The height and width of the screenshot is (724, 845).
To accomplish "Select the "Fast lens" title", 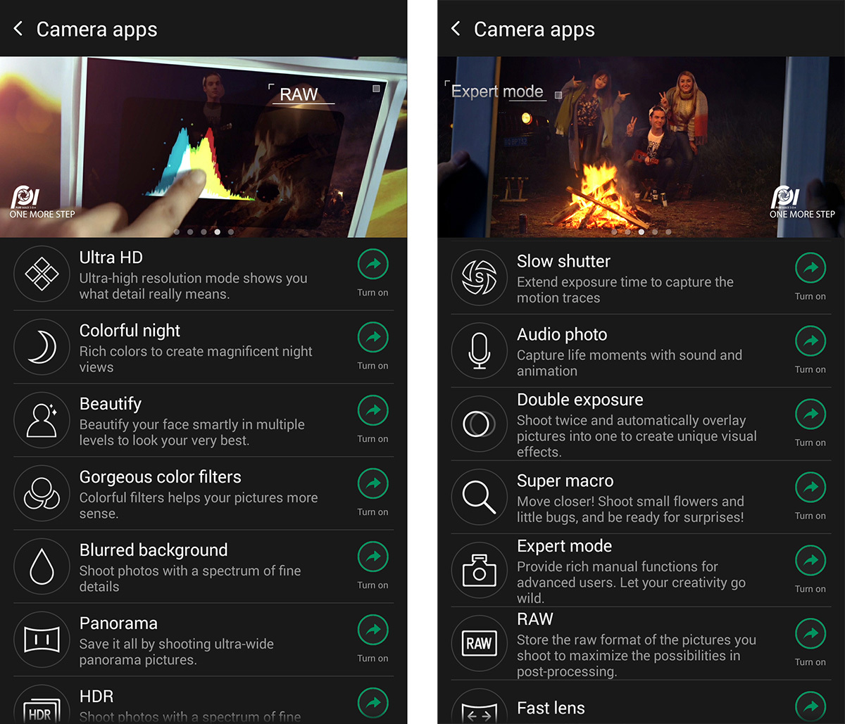I will 551,709.
